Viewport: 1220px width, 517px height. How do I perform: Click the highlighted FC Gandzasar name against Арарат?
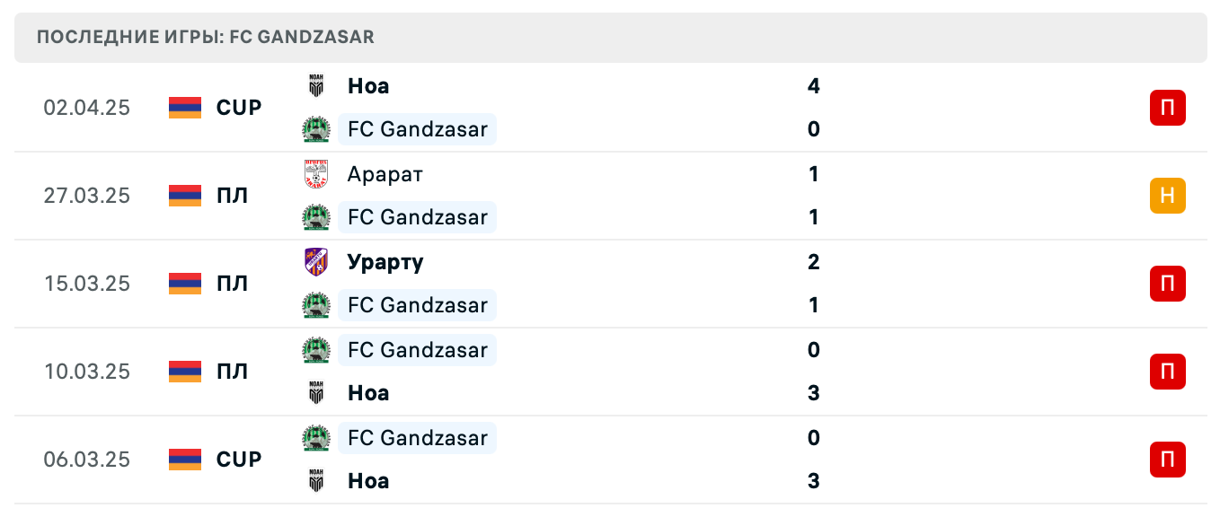[417, 217]
